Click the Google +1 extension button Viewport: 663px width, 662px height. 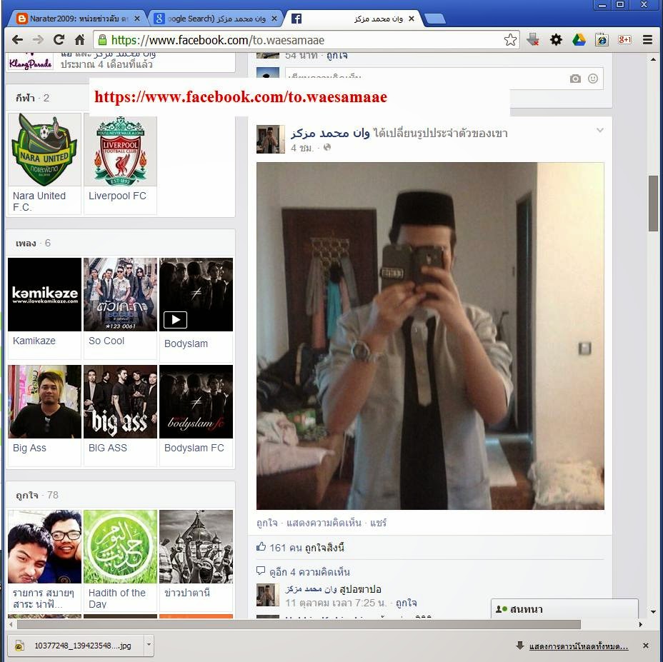point(624,40)
